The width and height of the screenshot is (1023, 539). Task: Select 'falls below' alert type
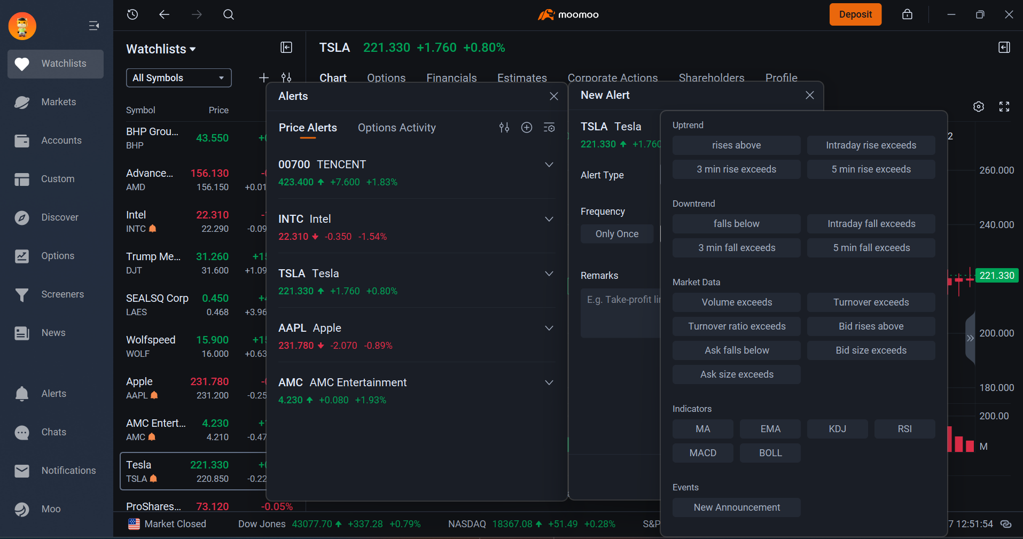tap(736, 224)
